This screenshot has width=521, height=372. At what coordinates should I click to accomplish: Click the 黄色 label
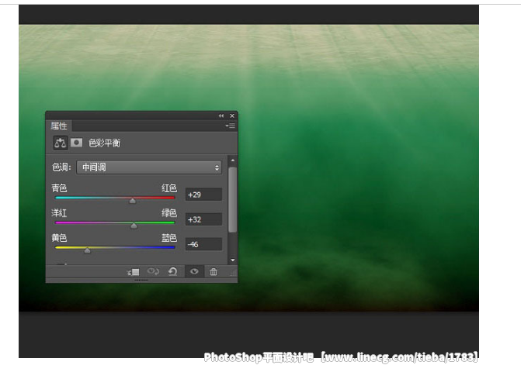pyautogui.click(x=59, y=238)
